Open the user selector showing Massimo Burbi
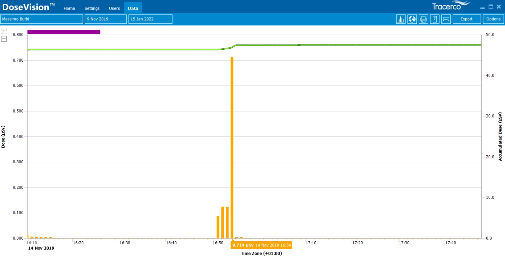This screenshot has height=261, width=505. 41,19
